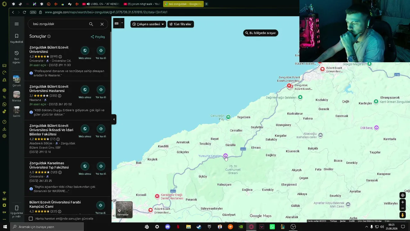
Task: Go back to previous page
Action: pyautogui.click(x=13, y=12)
